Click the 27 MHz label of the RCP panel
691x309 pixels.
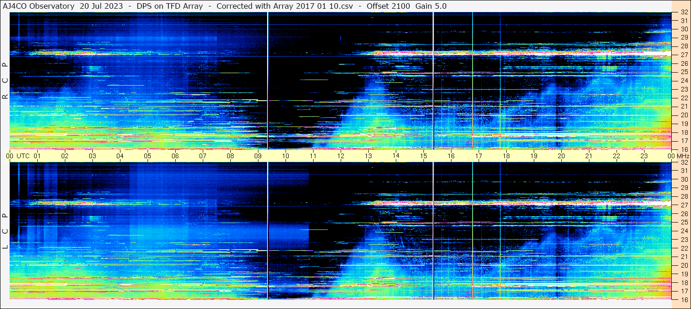(x=684, y=55)
